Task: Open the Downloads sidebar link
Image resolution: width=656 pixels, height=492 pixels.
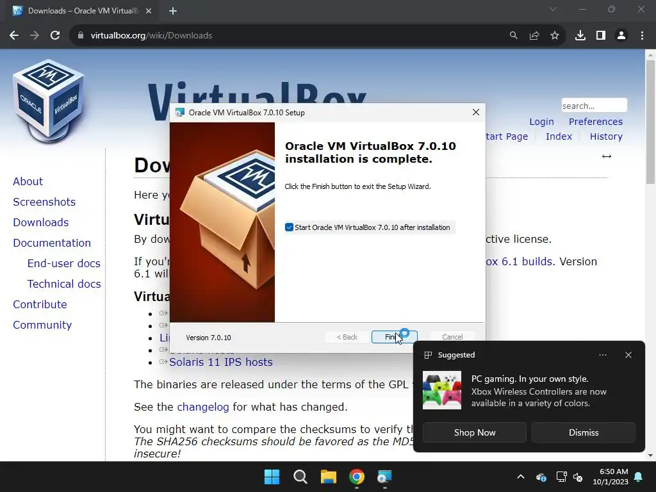Action: 41,222
